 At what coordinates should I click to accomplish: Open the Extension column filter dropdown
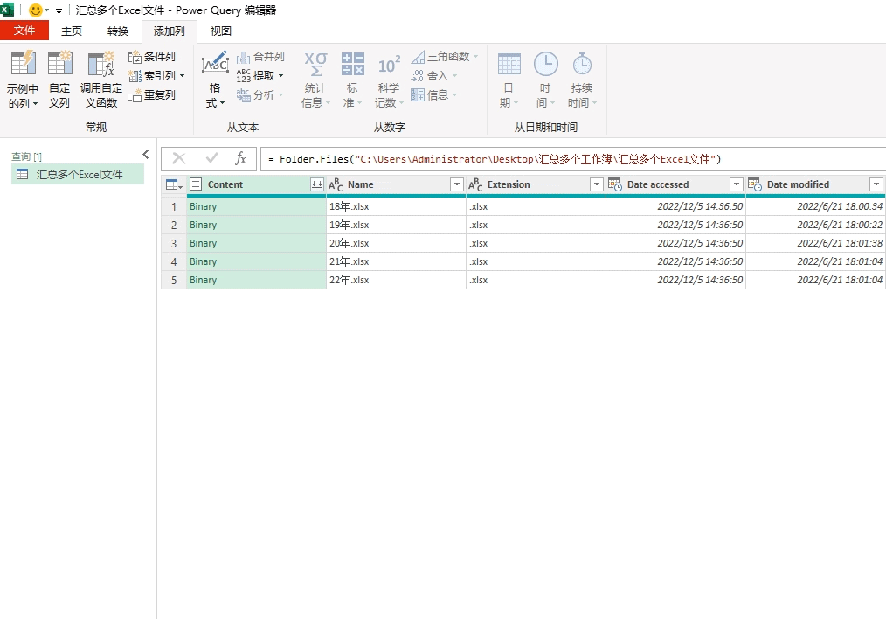(x=596, y=184)
